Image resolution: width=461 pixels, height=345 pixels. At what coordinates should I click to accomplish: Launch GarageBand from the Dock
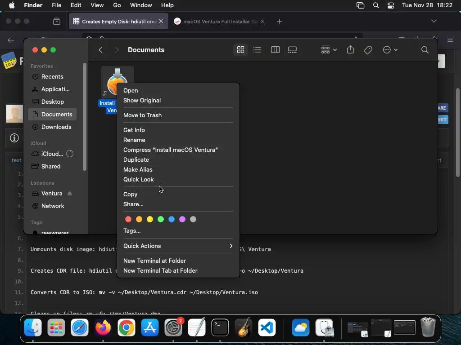(244, 327)
